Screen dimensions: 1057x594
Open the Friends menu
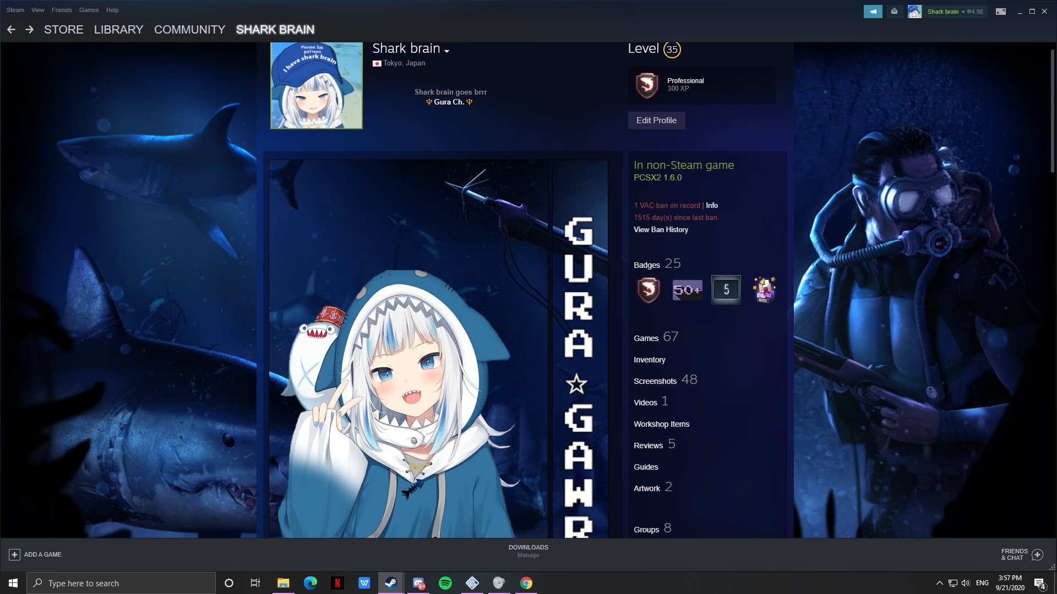(61, 9)
